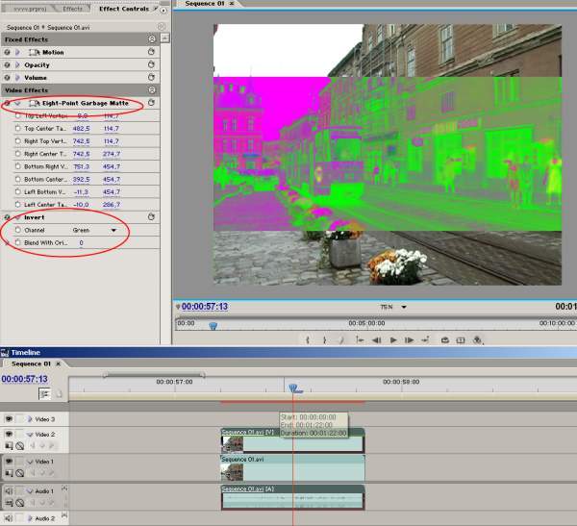Hide the Video 1 track

click(9, 462)
